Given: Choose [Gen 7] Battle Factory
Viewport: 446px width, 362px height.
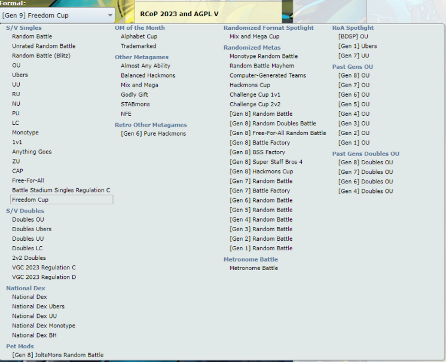Looking at the screenshot, I should (x=259, y=191).
